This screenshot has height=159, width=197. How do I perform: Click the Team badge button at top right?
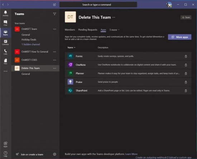pyautogui.click(x=186, y=18)
